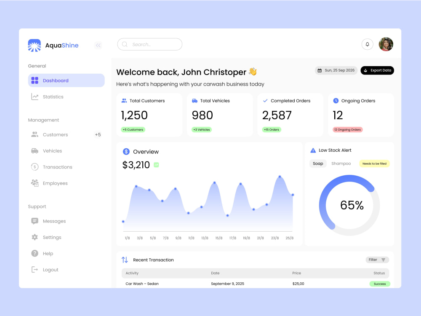Click the Dashboard grid icon

click(x=35, y=80)
